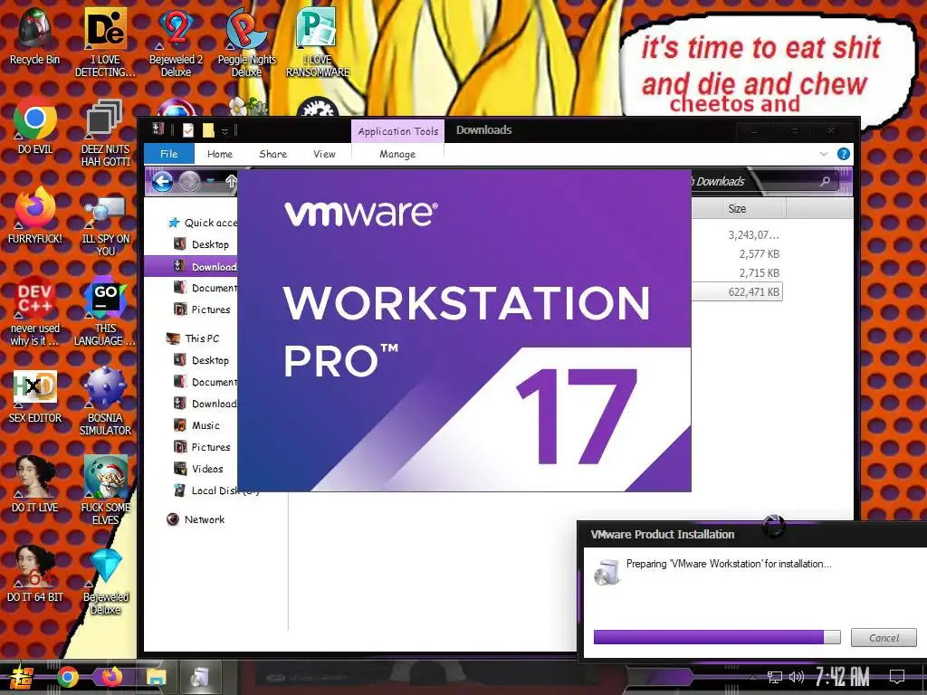Viewport: 927px width, 695px height.
Task: Select Network in the navigation pane
Action: pyautogui.click(x=196, y=519)
